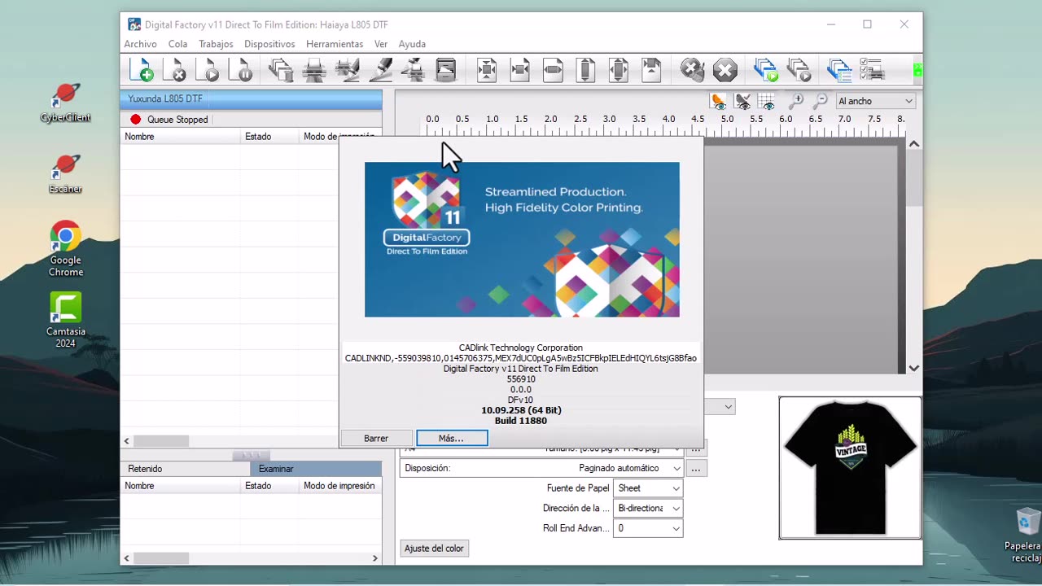Open the Trabajos menu
This screenshot has width=1042, height=586.
click(216, 44)
